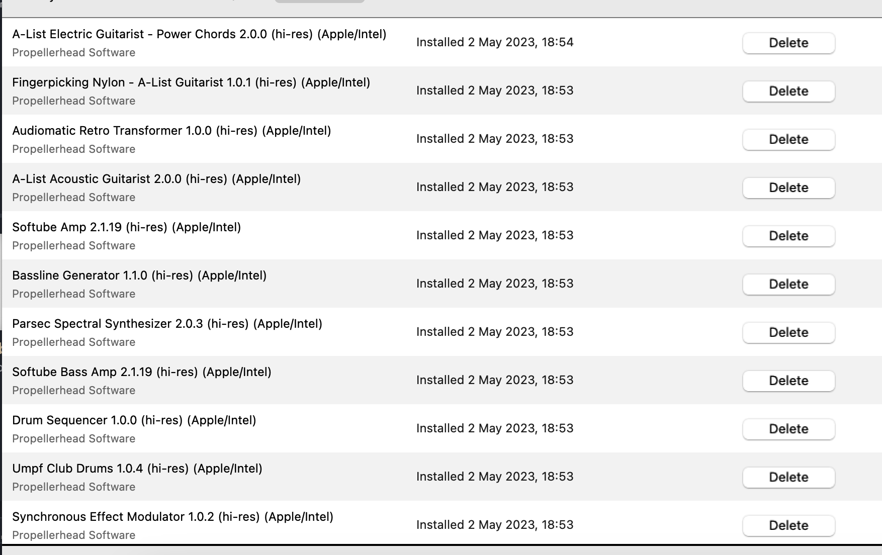Select Audiomatic Retro Transformer 1.0.0 title

(171, 131)
